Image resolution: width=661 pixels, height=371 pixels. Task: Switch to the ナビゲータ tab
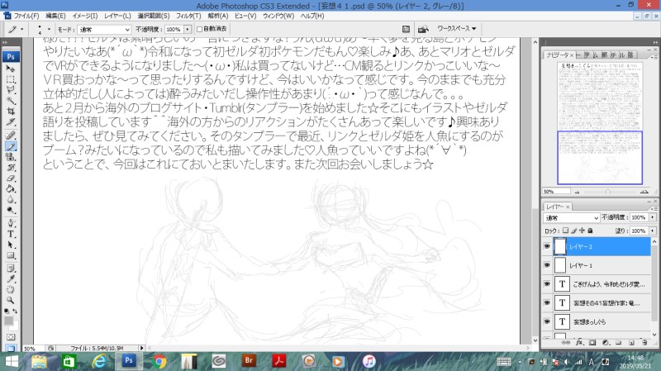tap(559, 55)
